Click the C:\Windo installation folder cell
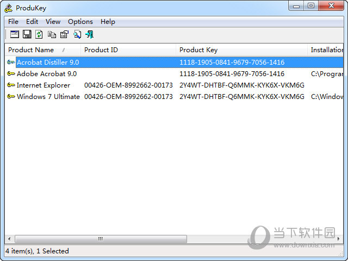This screenshot has width=348, height=261. pyautogui.click(x=327, y=97)
